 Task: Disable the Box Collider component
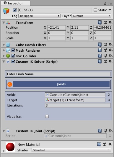[13, 56]
